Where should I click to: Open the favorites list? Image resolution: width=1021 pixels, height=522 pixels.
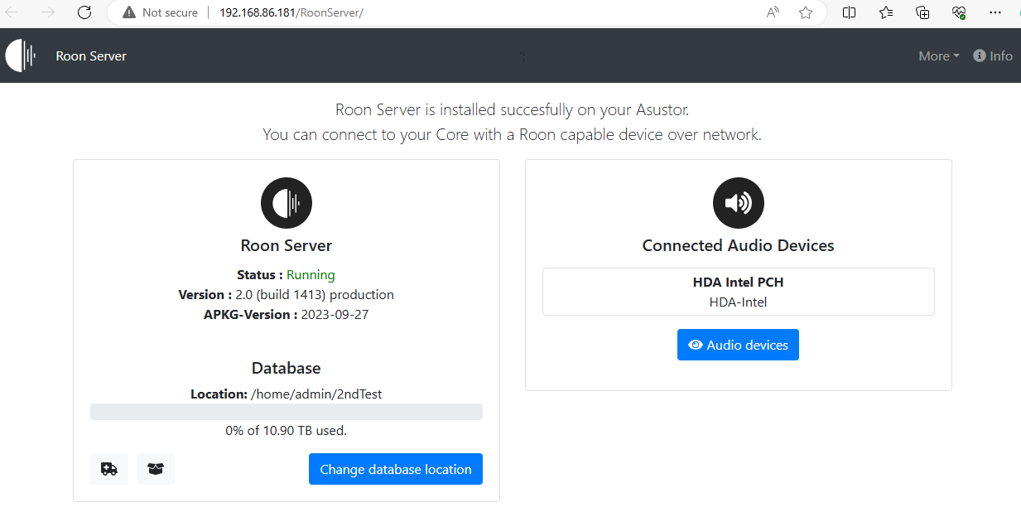click(886, 12)
